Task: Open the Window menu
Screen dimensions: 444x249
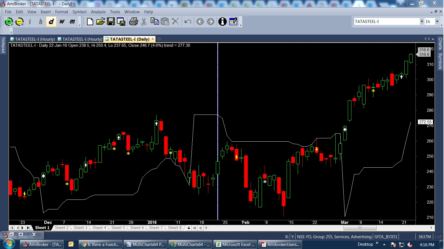Action: [132, 12]
